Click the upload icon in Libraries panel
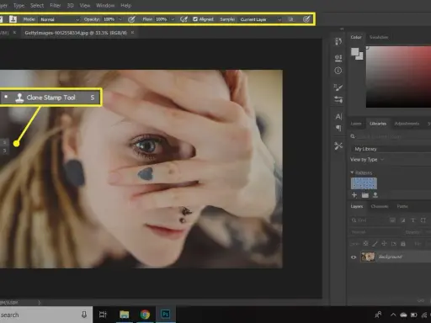 tap(375, 195)
